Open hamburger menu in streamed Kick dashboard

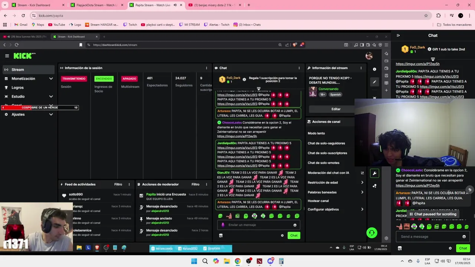point(7,56)
